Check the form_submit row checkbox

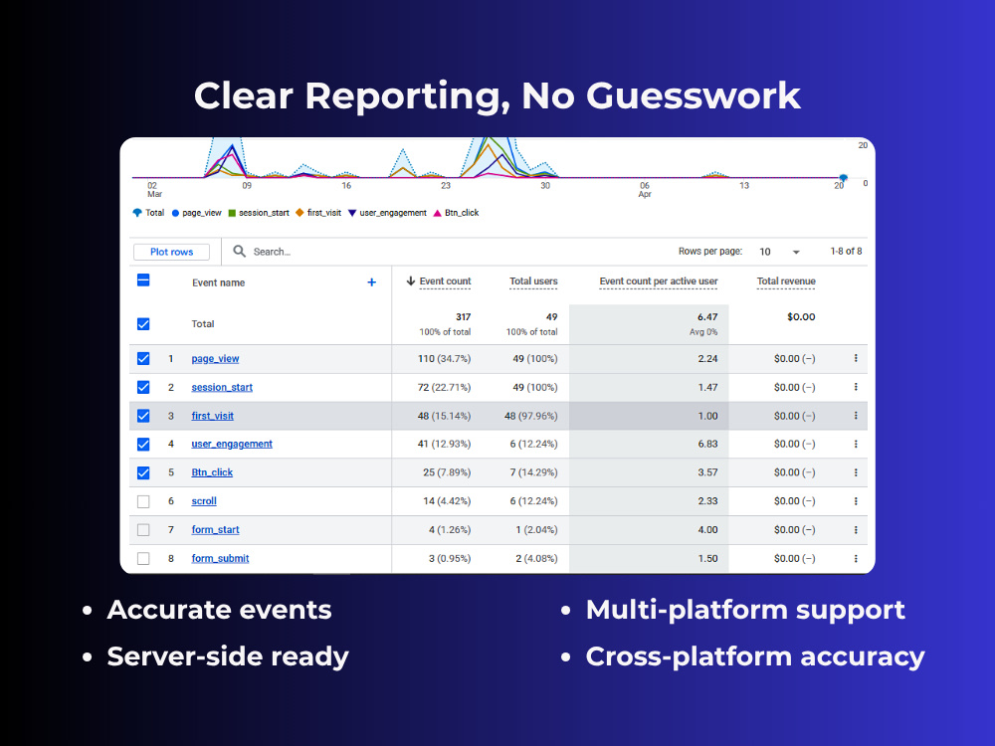pyautogui.click(x=143, y=558)
